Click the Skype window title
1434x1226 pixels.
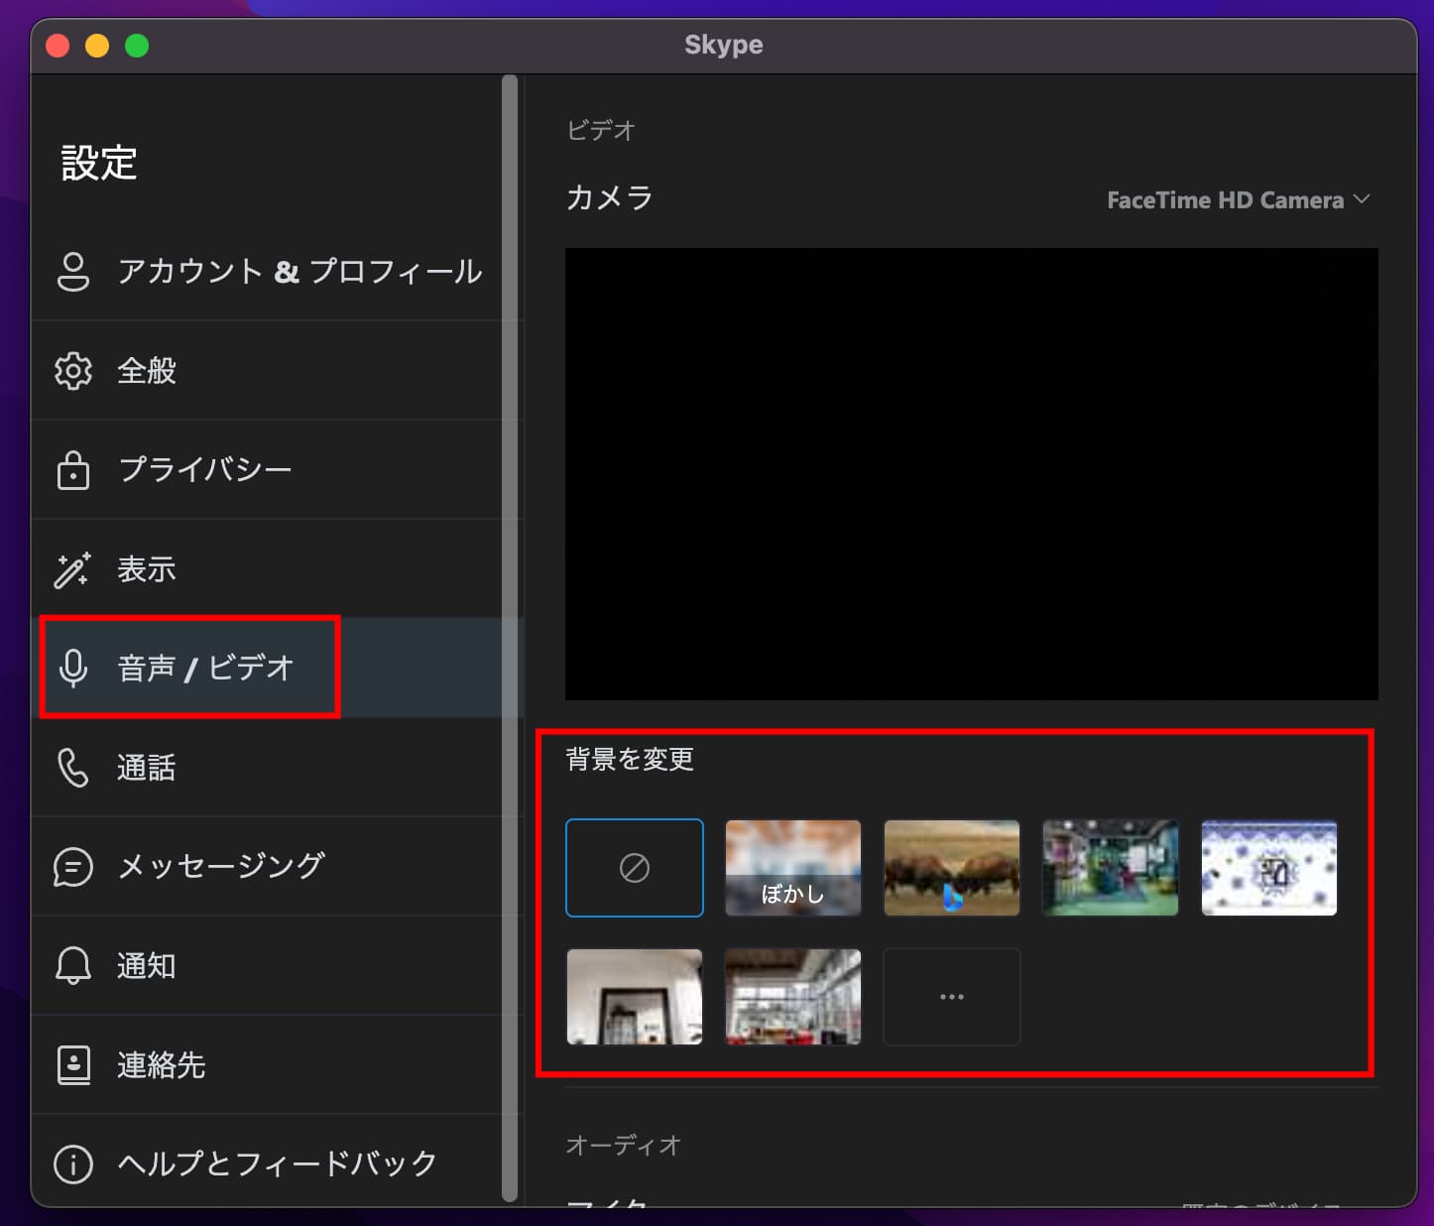point(724,45)
